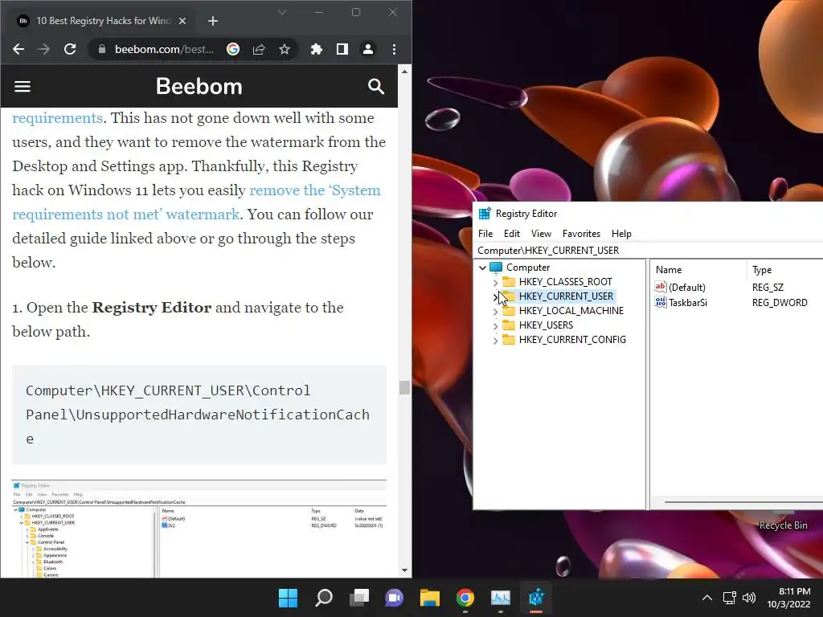Reload the Beebom page
The width and height of the screenshot is (823, 617).
70,49
